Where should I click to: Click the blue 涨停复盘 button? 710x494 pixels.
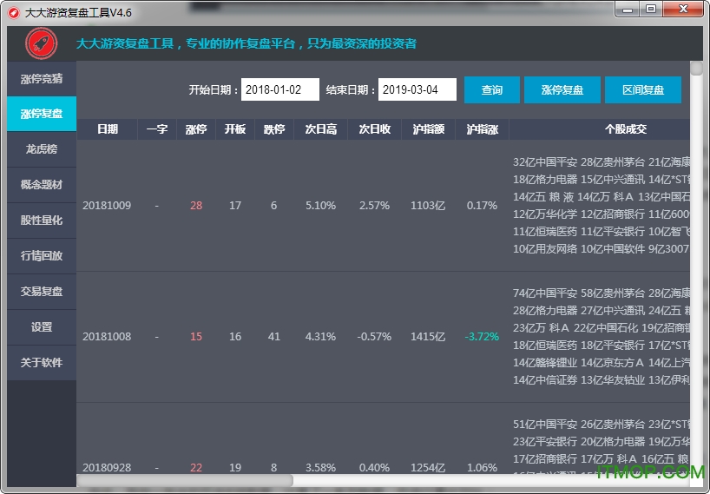click(x=562, y=89)
